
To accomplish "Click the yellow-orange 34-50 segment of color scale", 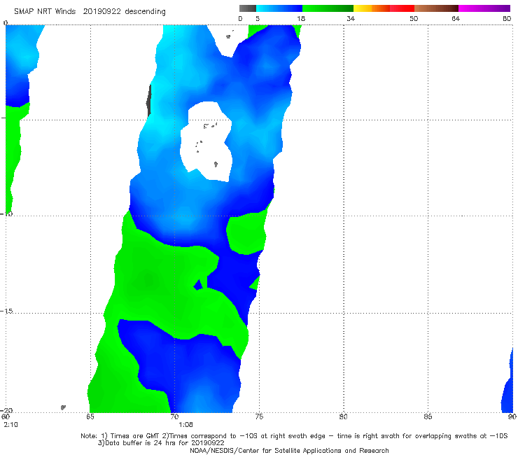I will (x=384, y=8).
